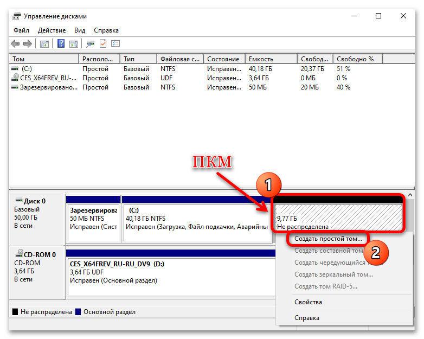Screen dimensions: 424x339
Task: Click the drive icon beside (C:) row
Action: [x=15, y=69]
